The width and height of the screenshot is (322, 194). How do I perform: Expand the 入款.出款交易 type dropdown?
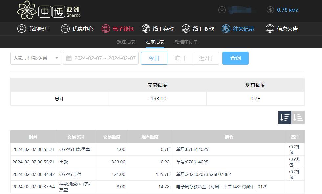pos(36,58)
